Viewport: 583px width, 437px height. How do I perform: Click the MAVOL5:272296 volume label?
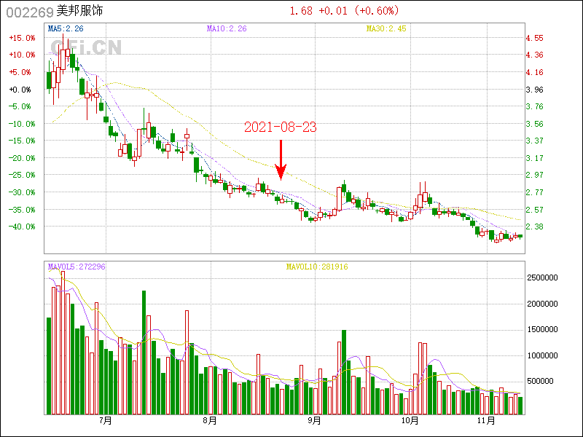click(77, 267)
